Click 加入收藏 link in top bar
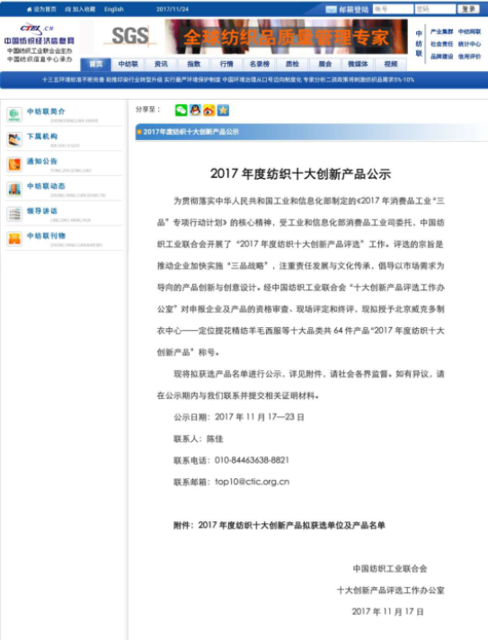The image size is (488, 640). [x=80, y=9]
